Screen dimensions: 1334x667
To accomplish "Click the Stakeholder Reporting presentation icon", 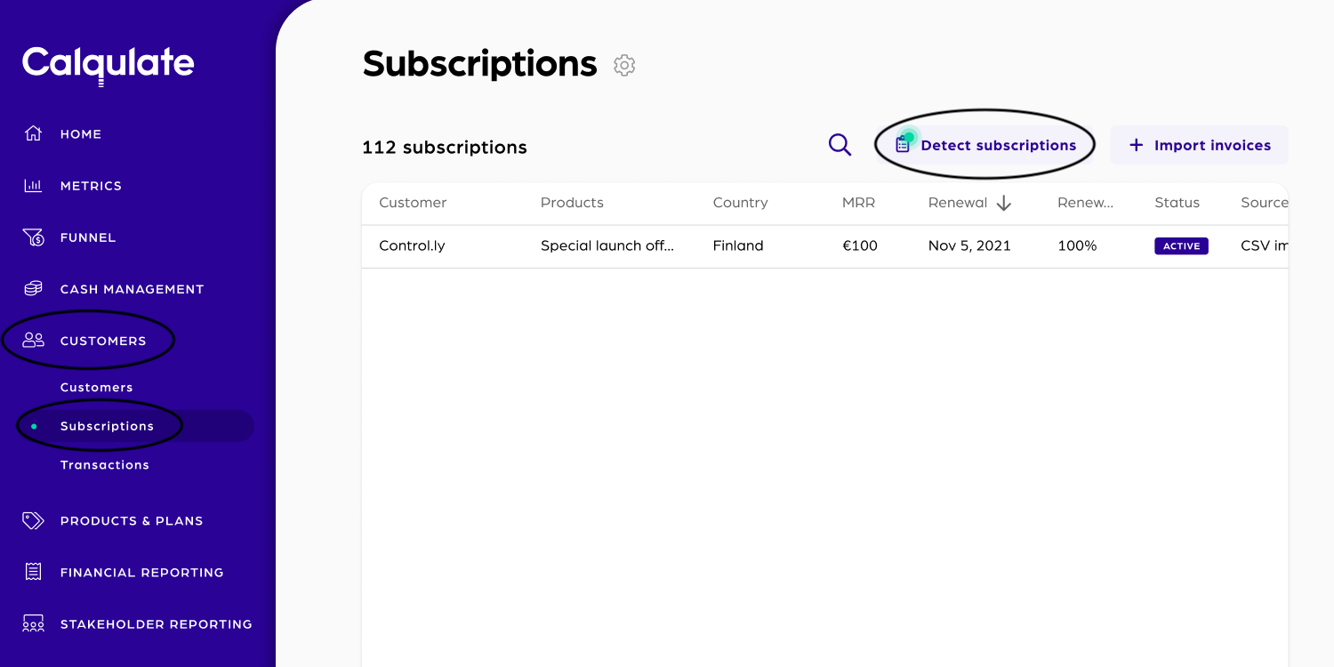I will pyautogui.click(x=33, y=623).
